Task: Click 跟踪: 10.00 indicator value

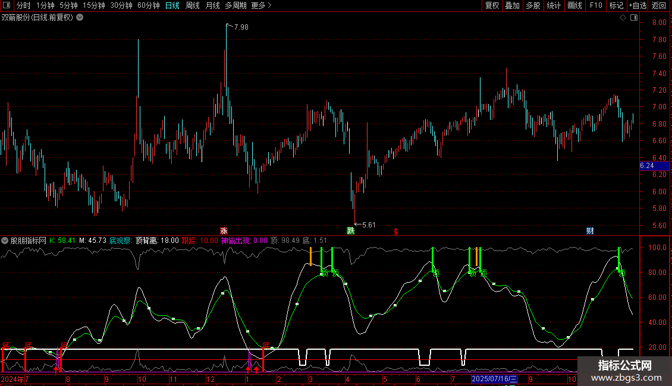Action: click(200, 241)
